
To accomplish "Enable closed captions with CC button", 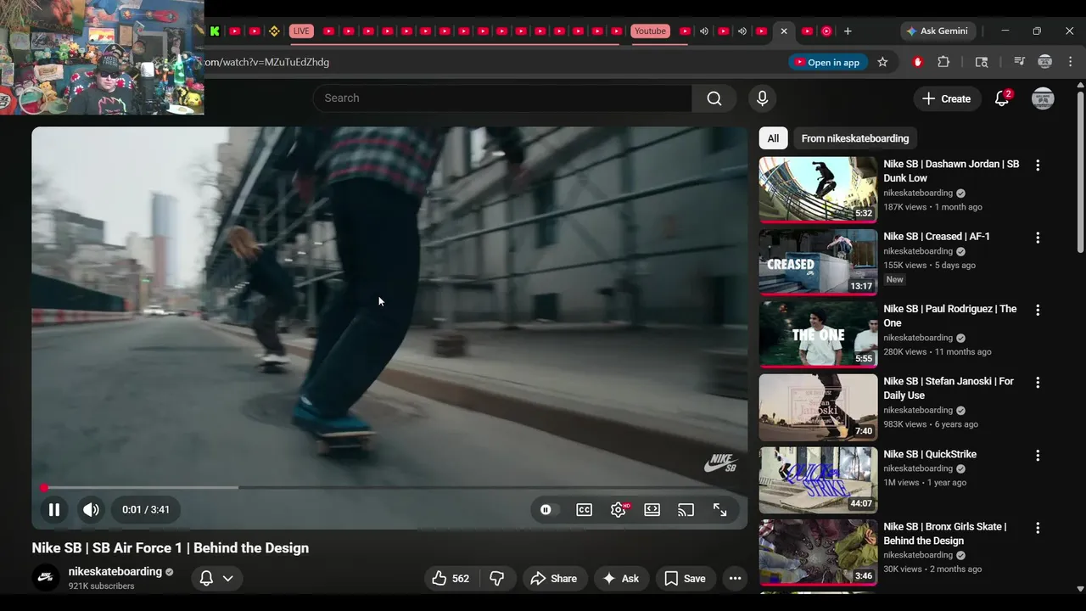I will pyautogui.click(x=585, y=509).
